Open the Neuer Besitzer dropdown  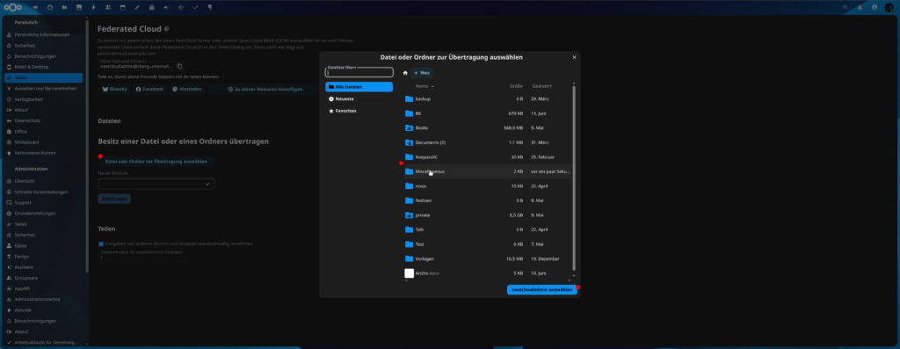[x=156, y=184]
